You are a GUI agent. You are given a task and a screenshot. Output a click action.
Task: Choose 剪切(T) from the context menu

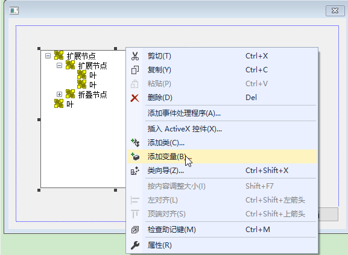(x=222, y=56)
